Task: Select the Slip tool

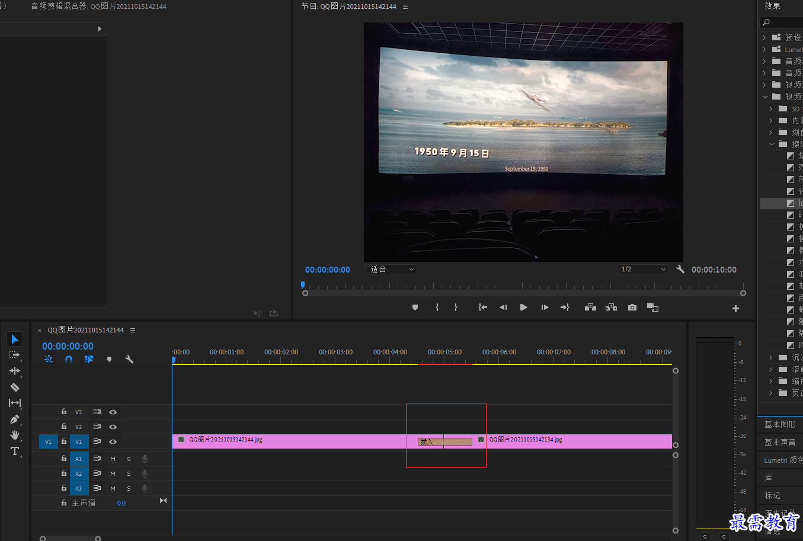Action: click(x=15, y=403)
